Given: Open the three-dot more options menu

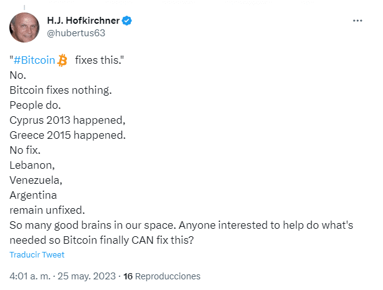Looking at the screenshot, I should [x=357, y=21].
